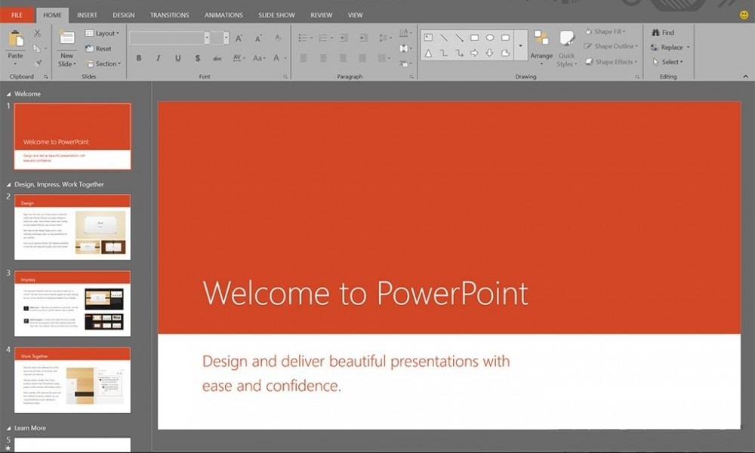Open the Shape Effects dropdown

(x=611, y=62)
